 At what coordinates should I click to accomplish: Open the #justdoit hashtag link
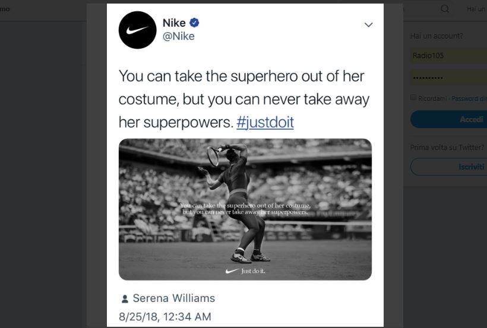pos(265,122)
